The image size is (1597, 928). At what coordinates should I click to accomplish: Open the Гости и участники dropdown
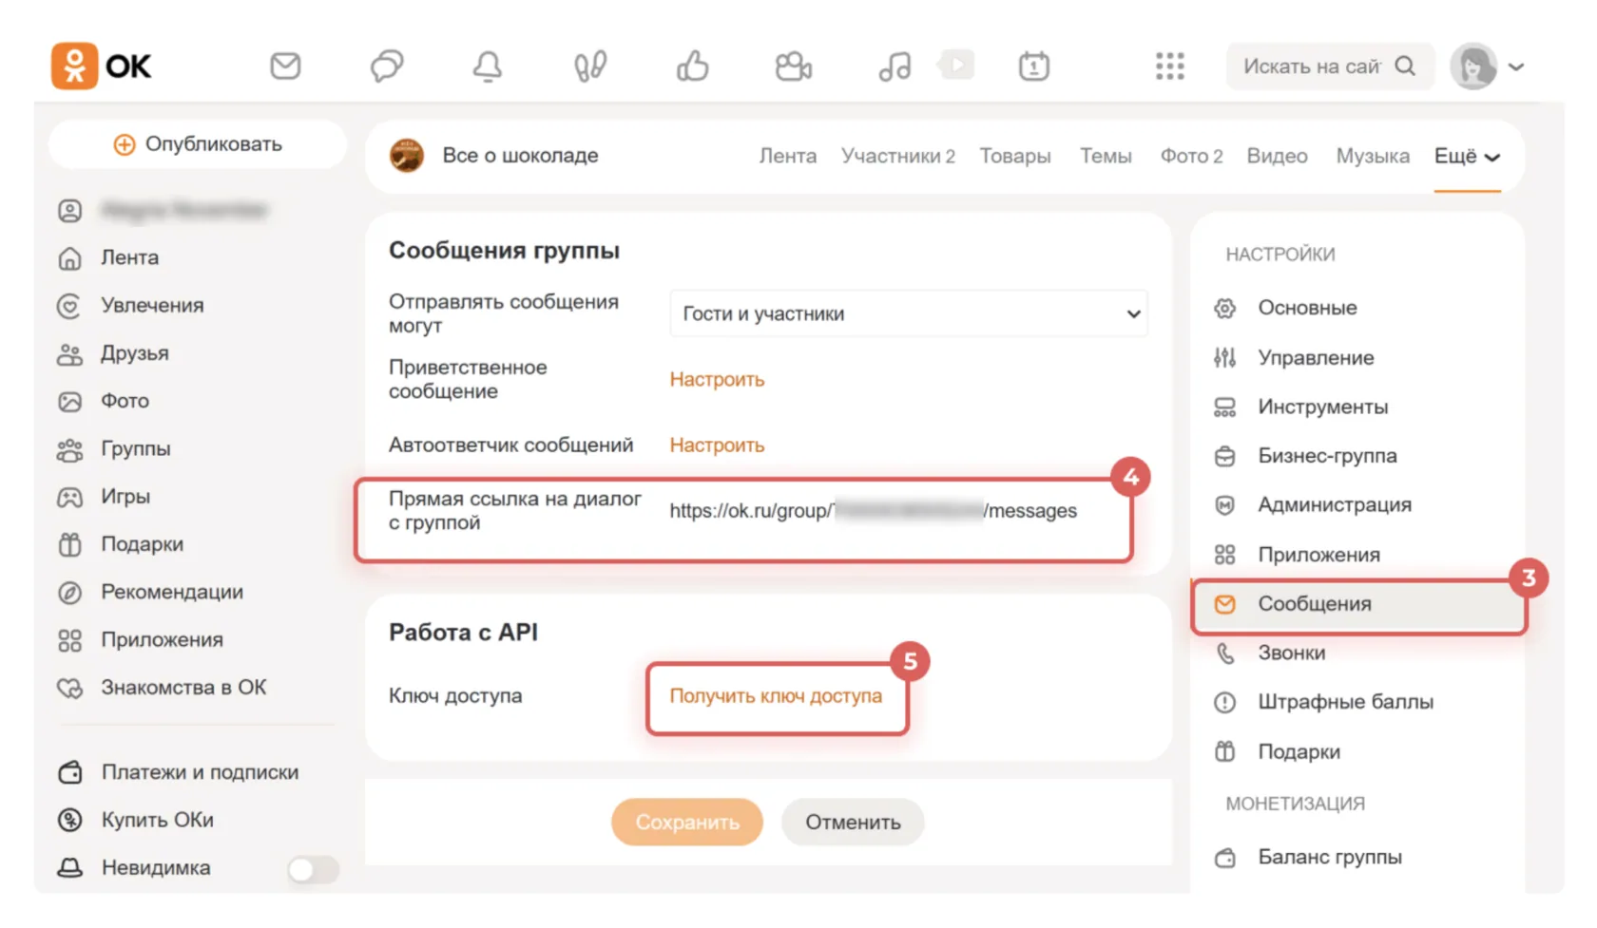(x=909, y=313)
